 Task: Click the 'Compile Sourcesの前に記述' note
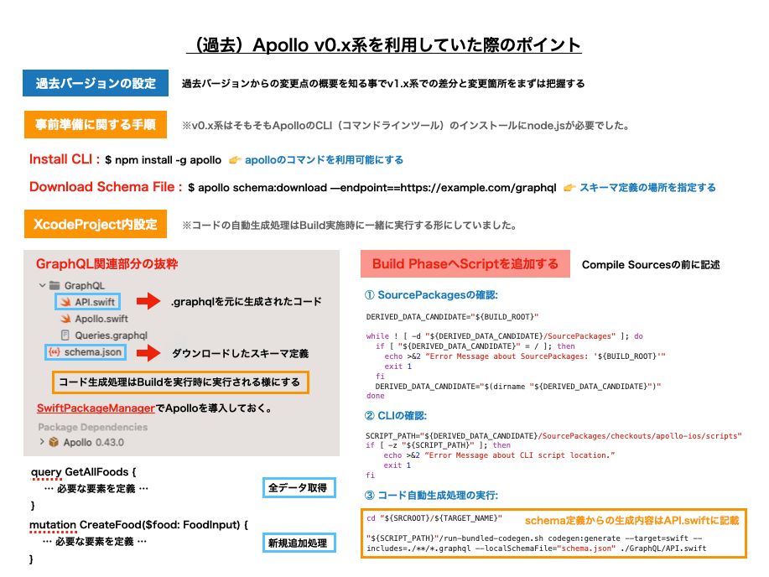tap(651, 265)
